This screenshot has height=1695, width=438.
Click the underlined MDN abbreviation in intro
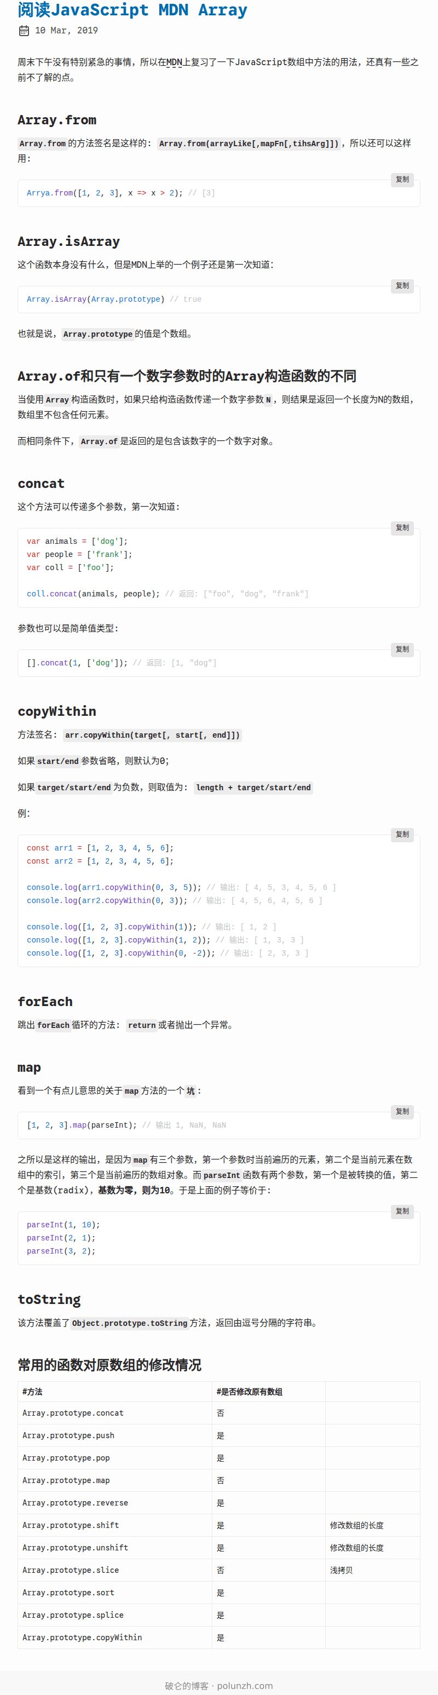point(174,62)
